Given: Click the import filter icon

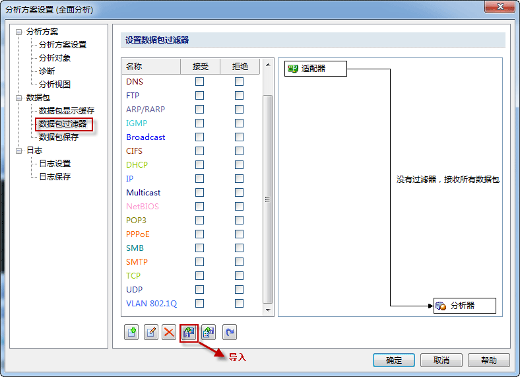Looking at the screenshot, I should [x=189, y=333].
